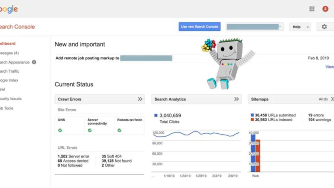Screen dimensions: 334x188
Task: Open the remote job posting markup message
Action: (114, 58)
